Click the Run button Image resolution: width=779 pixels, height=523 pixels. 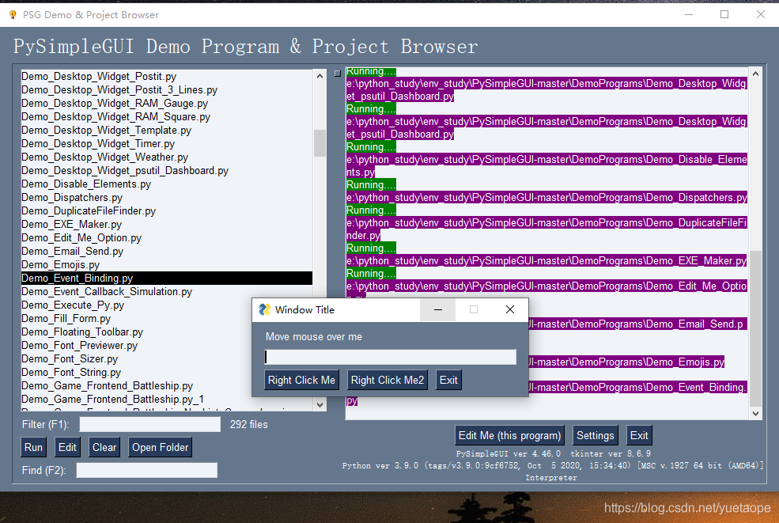33,447
